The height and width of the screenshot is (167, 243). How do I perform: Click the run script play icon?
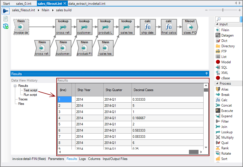(5, 11)
